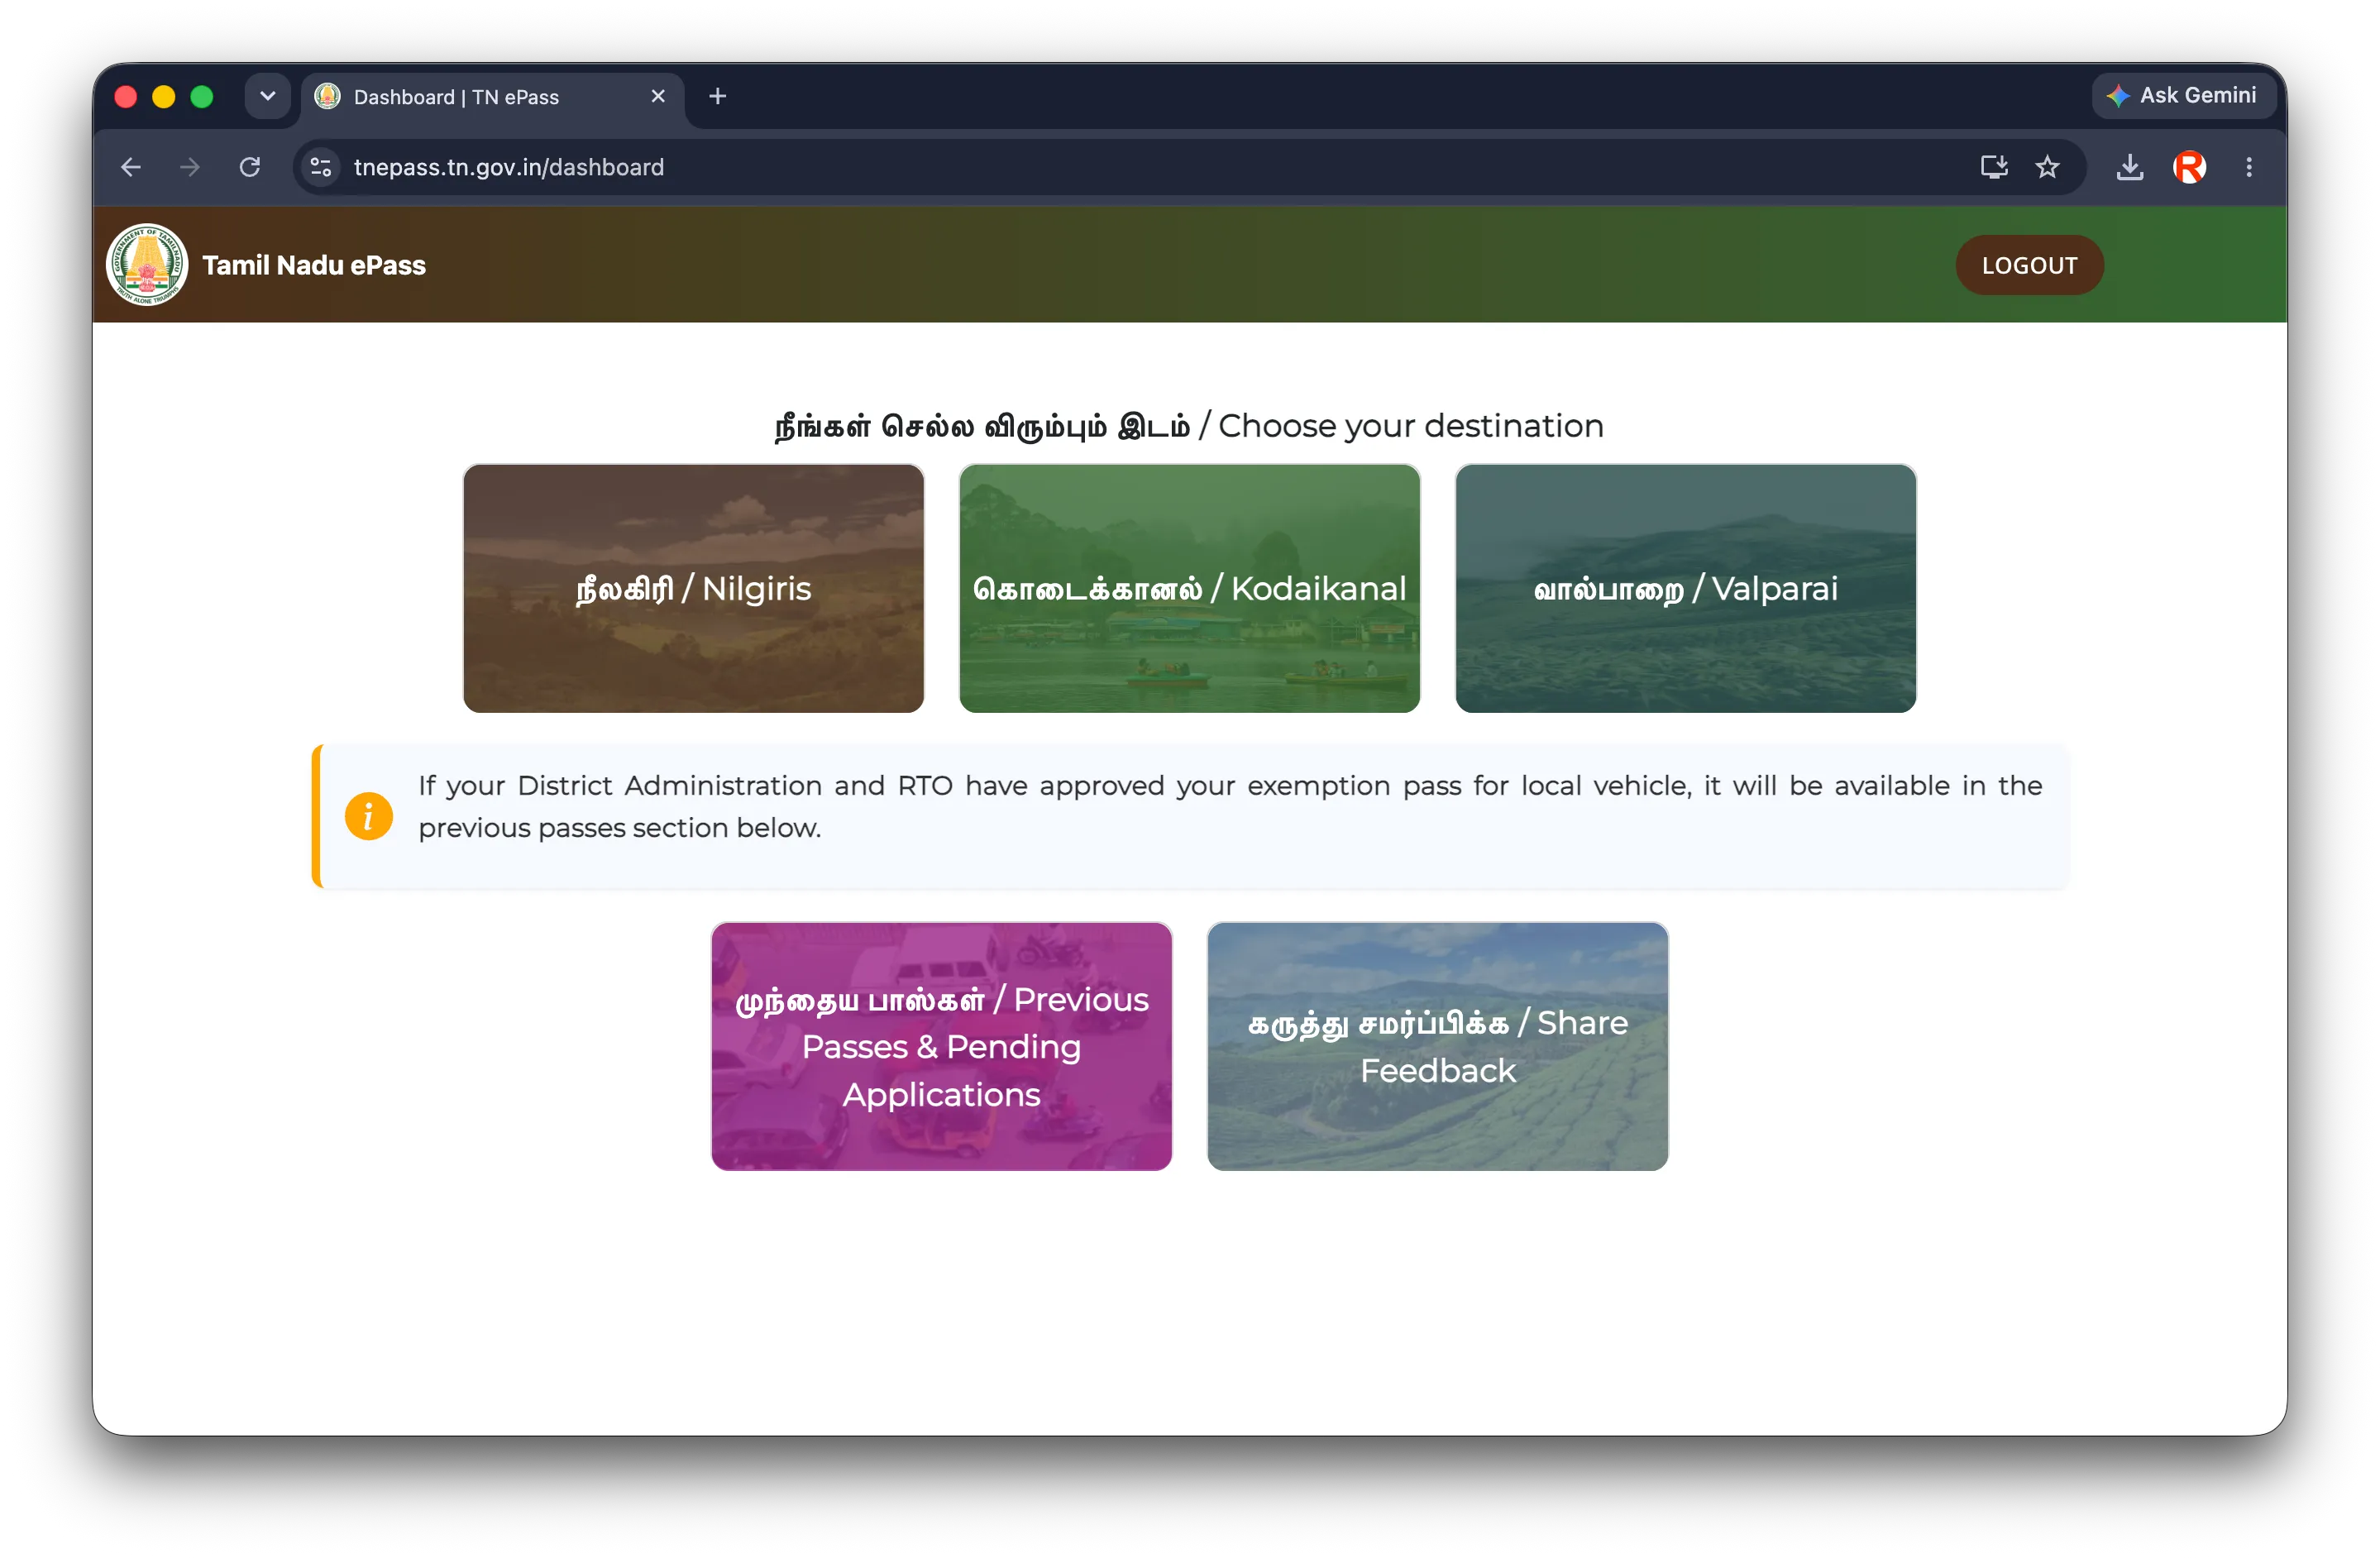Click the exemption pass notice text
The height and width of the screenshot is (1558, 2380).
(1230, 806)
